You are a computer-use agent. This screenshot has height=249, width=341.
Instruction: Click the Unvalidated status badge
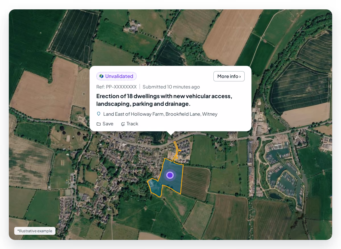[x=117, y=76]
